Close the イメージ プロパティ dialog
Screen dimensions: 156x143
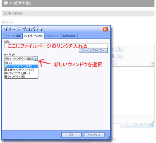pyautogui.click(x=105, y=29)
